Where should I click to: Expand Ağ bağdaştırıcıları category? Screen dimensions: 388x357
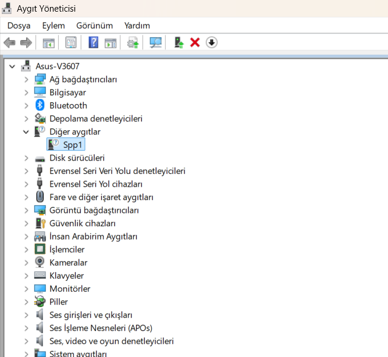(x=26, y=80)
